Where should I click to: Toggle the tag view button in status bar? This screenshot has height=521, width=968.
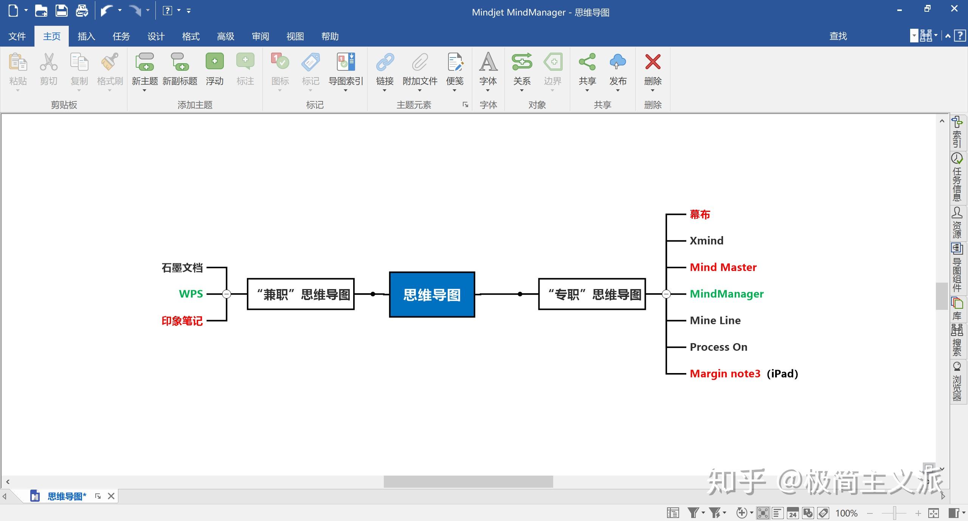click(823, 513)
